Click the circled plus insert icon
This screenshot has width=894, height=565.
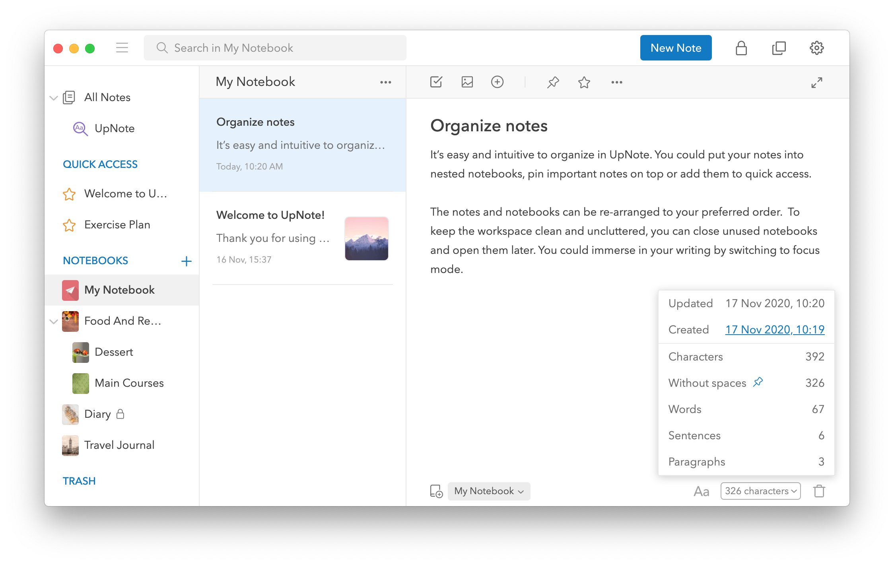(497, 82)
